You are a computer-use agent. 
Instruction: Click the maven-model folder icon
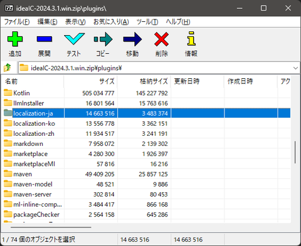point(8,183)
